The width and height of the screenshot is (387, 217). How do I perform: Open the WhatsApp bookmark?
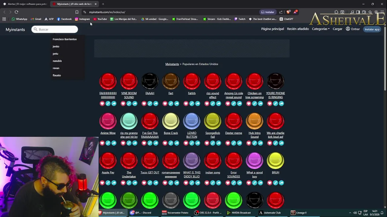click(x=19, y=19)
